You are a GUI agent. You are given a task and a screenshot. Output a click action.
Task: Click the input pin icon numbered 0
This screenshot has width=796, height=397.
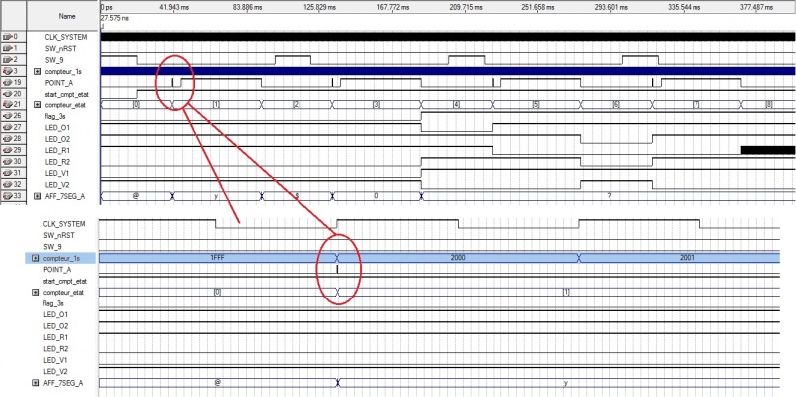click(x=7, y=37)
